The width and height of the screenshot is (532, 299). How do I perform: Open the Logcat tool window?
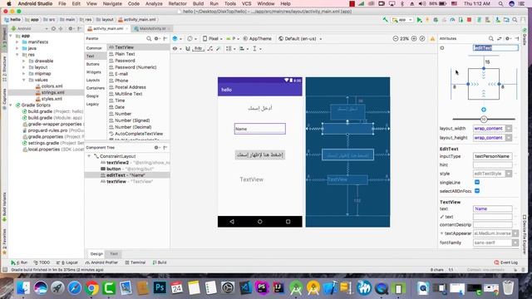[67, 262]
